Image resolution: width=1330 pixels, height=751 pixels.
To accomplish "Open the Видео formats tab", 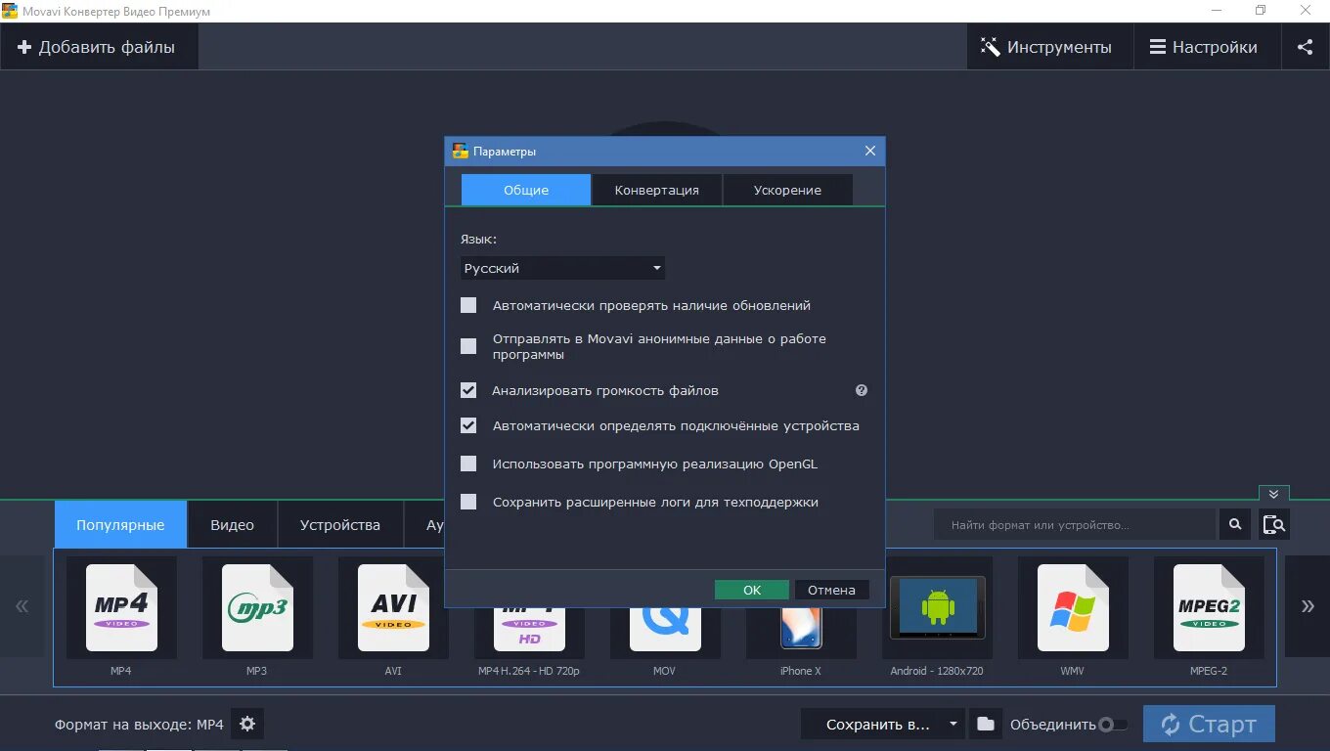I will pos(232,525).
